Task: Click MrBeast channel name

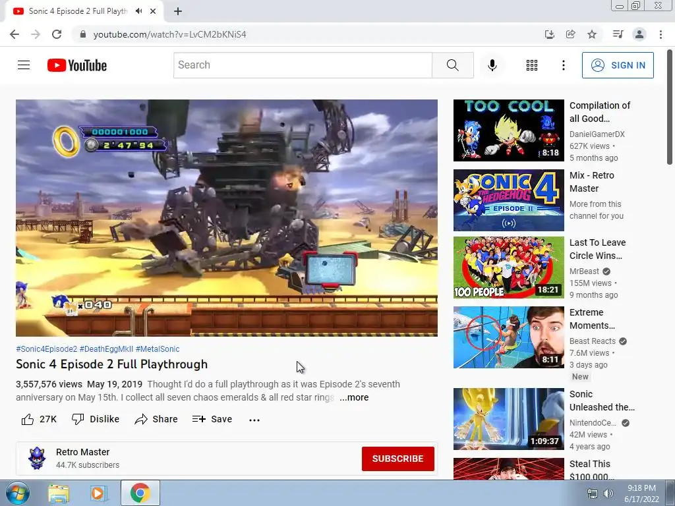Action: pos(584,271)
